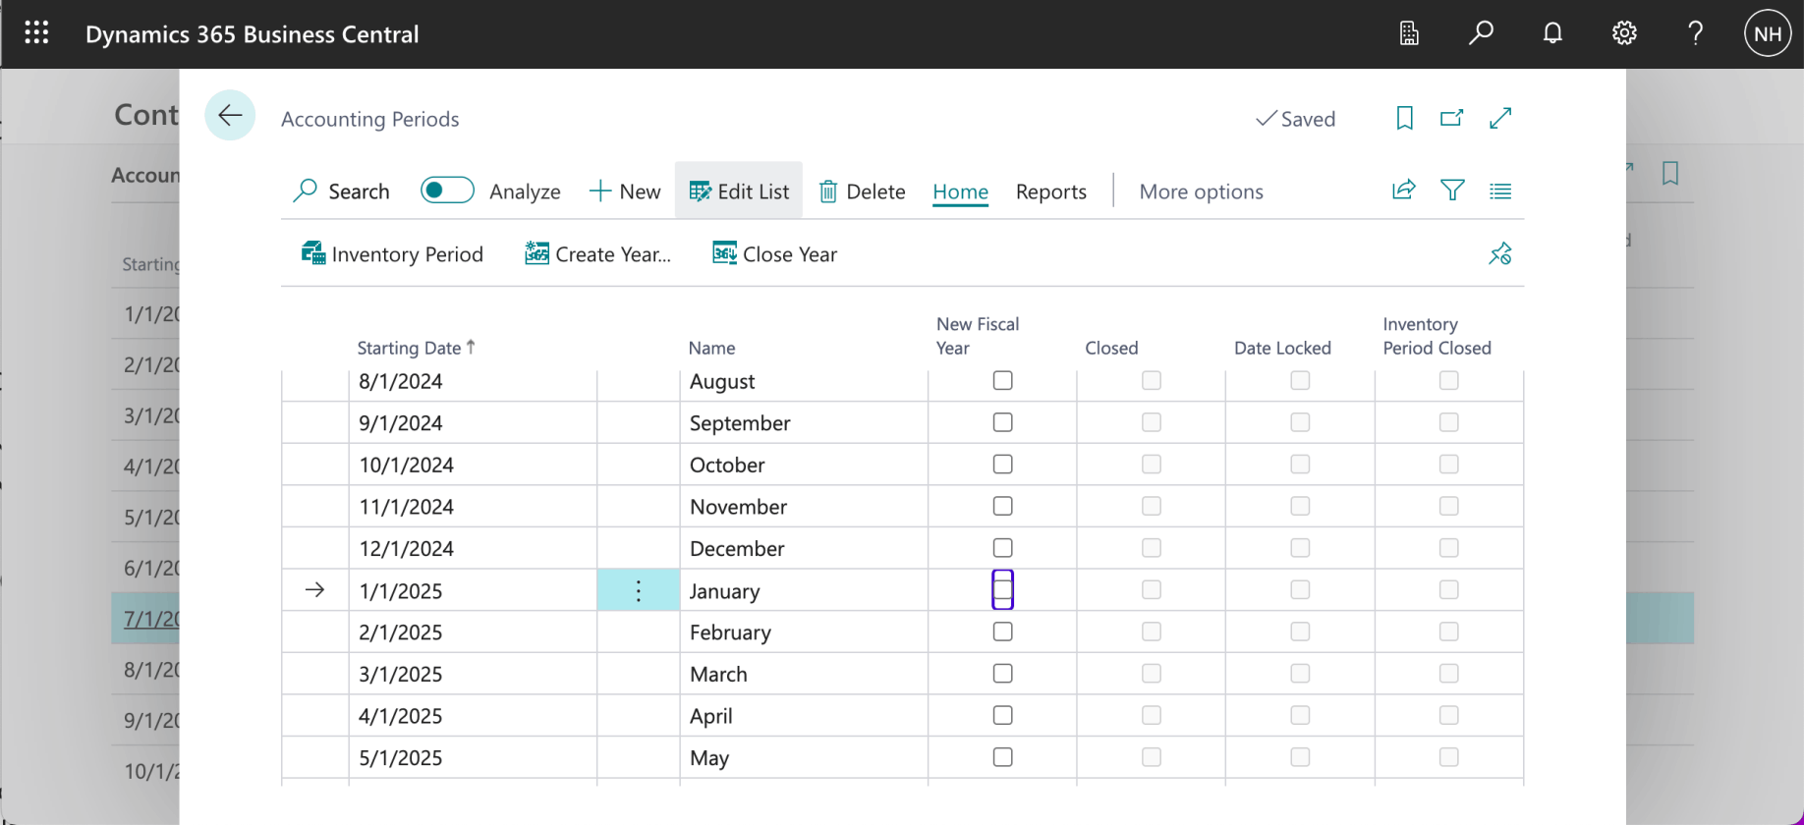Open the settings gear menu
Viewport: 1804px width, 825px height.
pyautogui.click(x=1624, y=33)
